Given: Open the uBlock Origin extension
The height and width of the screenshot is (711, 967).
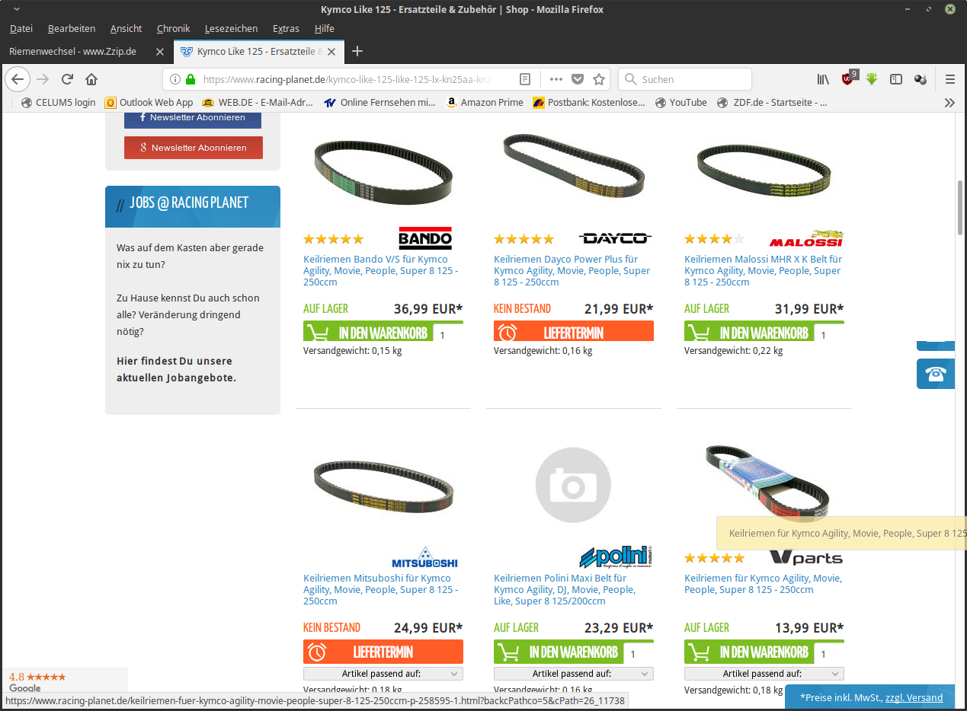Looking at the screenshot, I should tap(849, 78).
